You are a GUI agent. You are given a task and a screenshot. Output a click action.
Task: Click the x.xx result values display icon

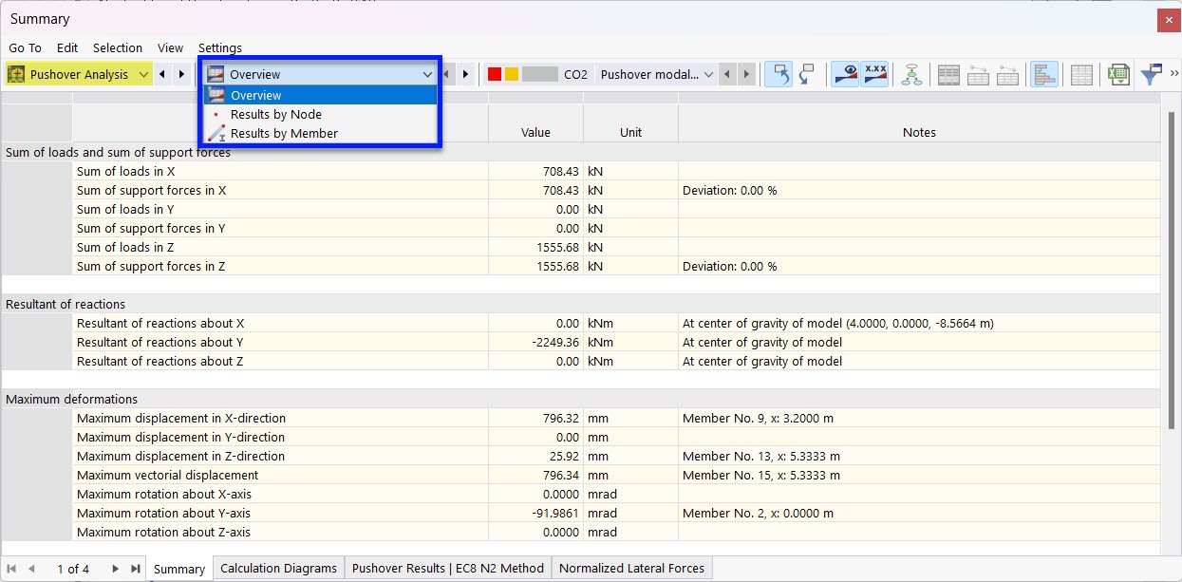[874, 73]
